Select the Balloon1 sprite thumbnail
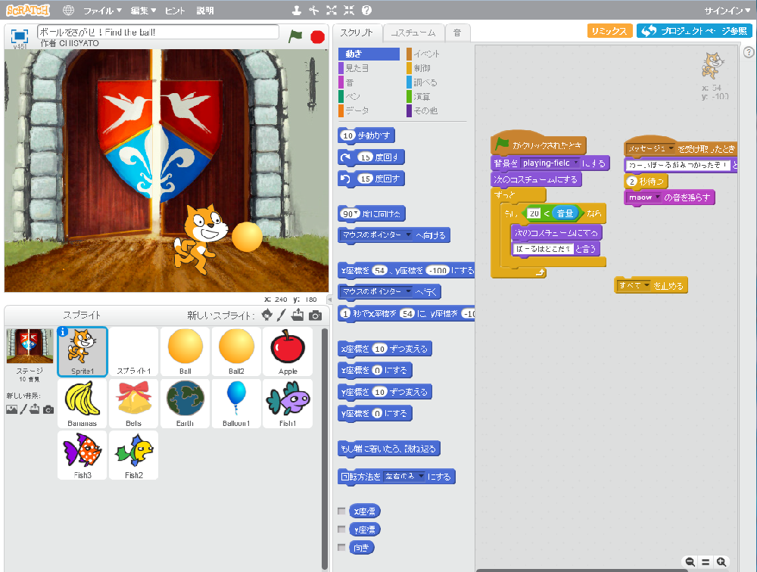The width and height of the screenshot is (757, 572). click(x=236, y=403)
